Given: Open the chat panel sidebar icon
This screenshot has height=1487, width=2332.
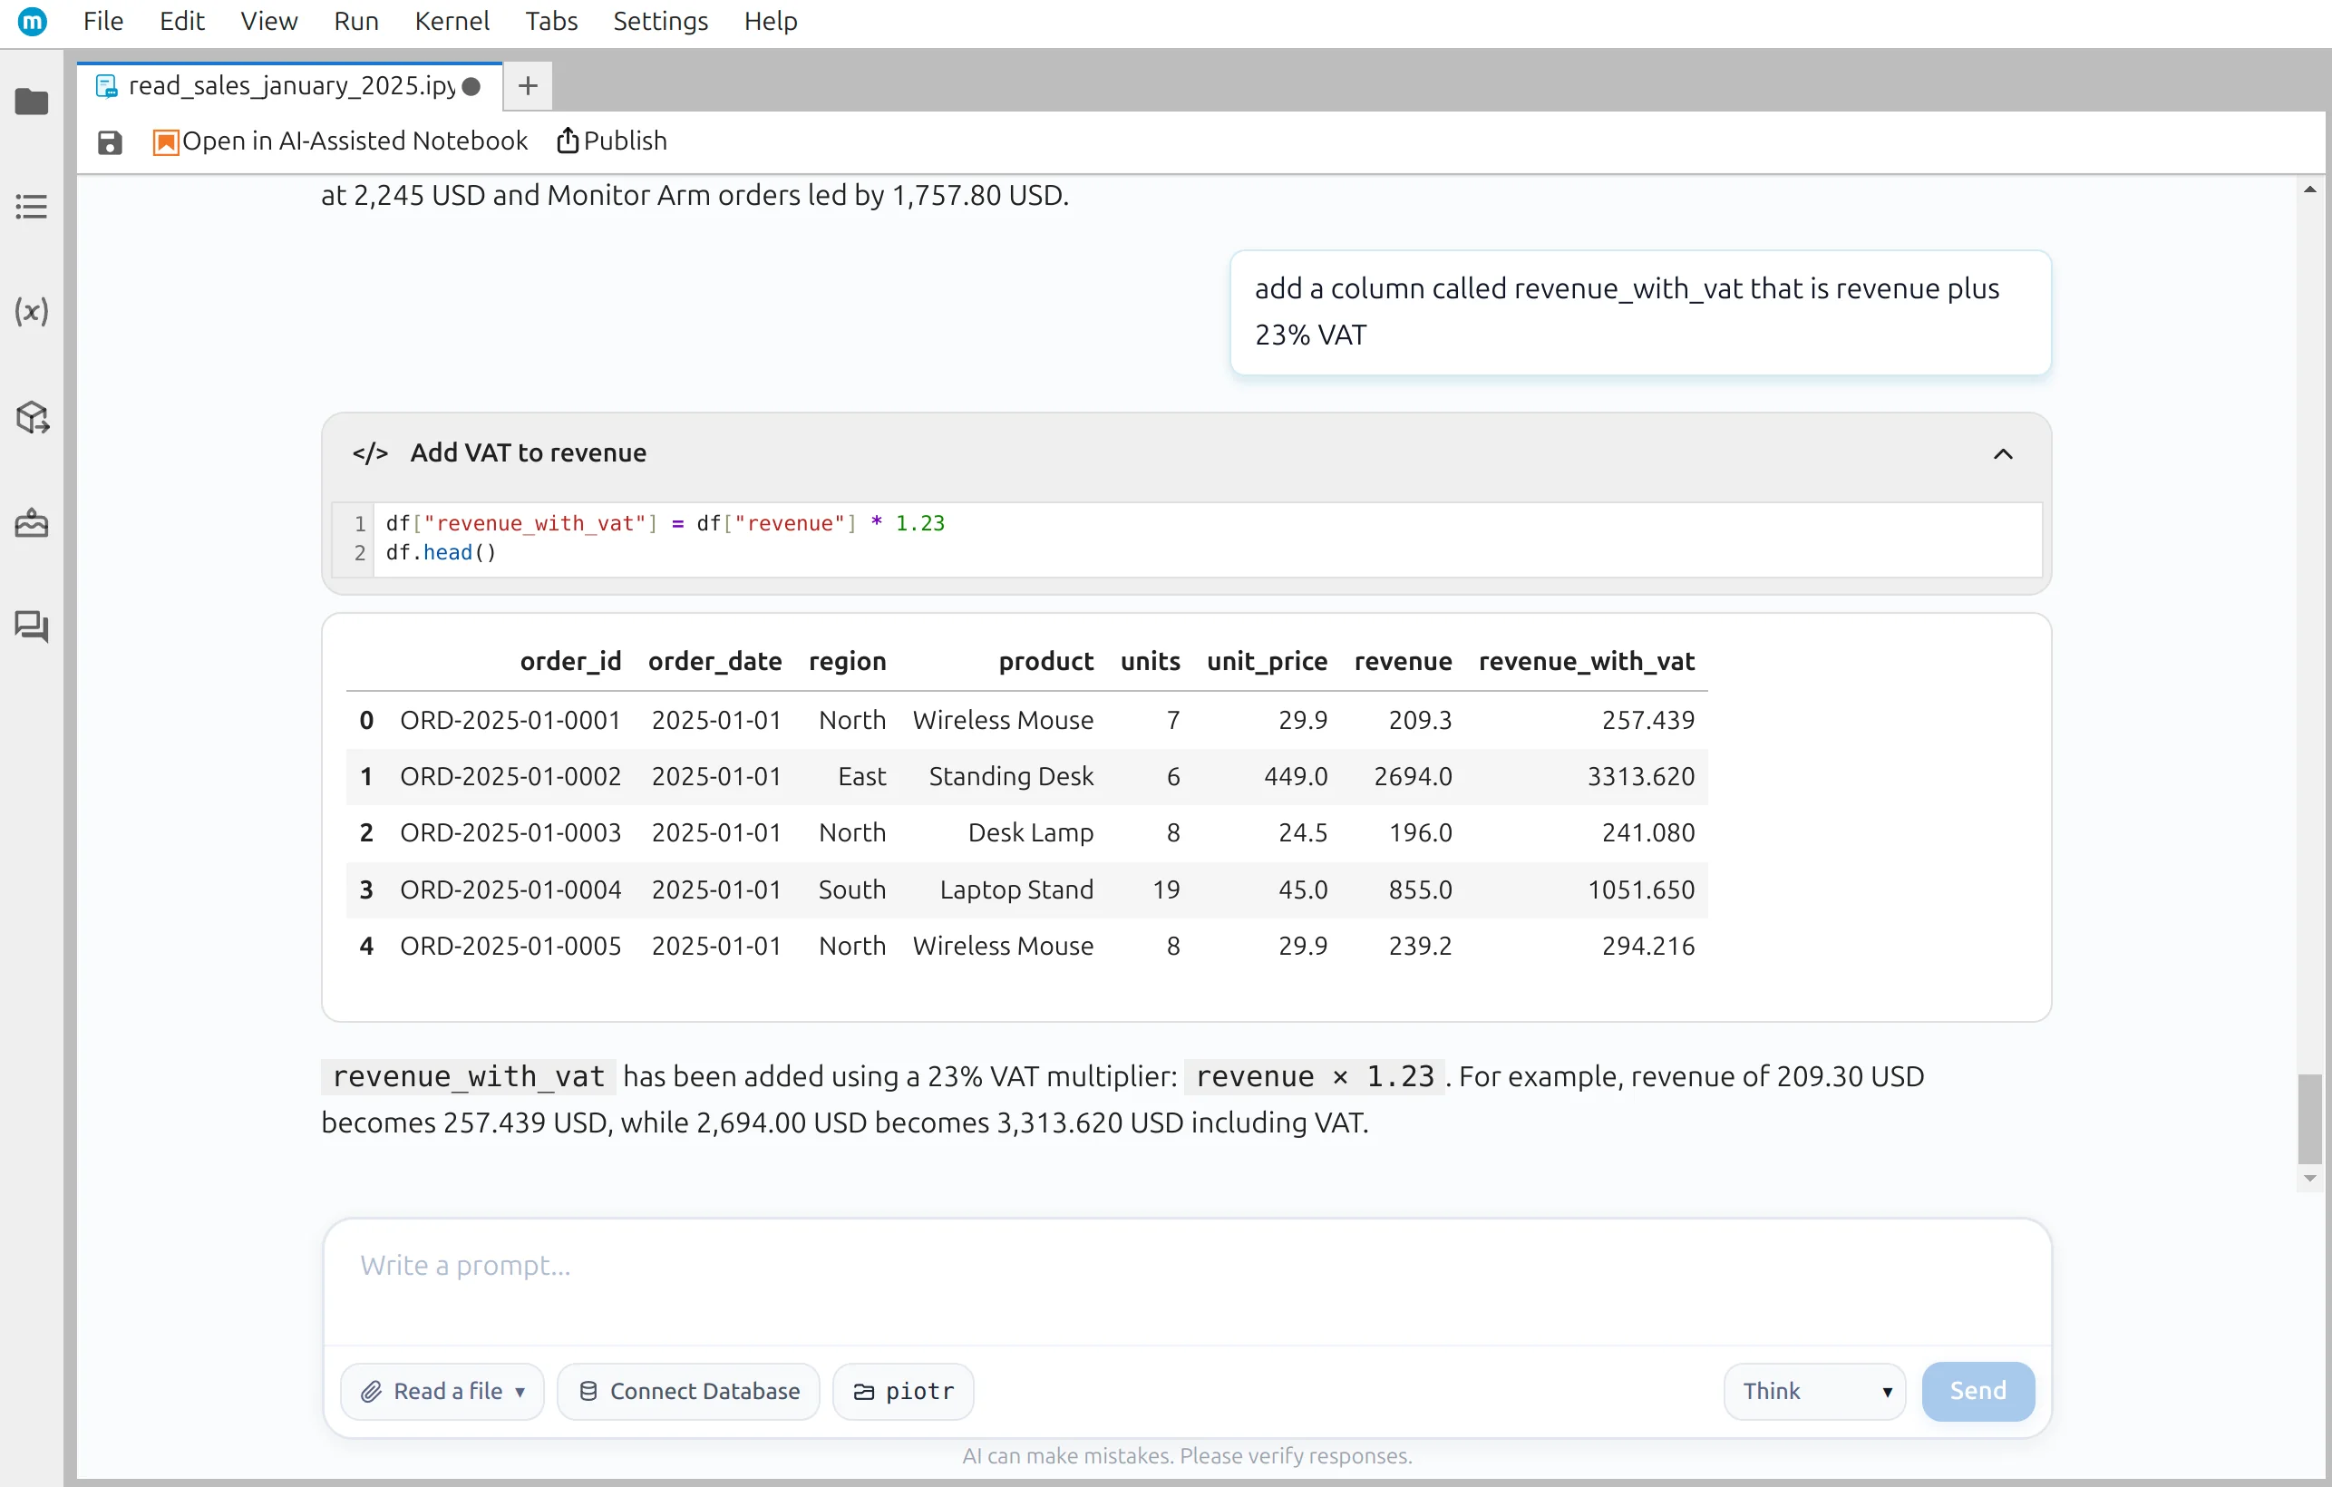Looking at the screenshot, I should pyautogui.click(x=31, y=627).
